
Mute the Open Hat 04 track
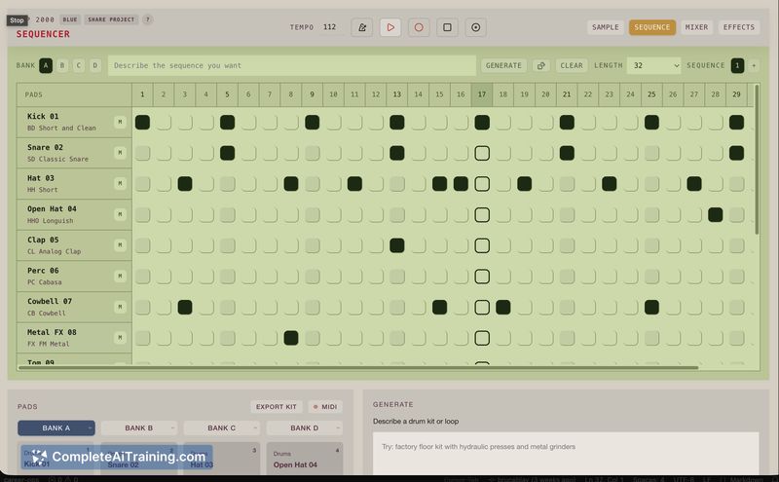tap(120, 214)
